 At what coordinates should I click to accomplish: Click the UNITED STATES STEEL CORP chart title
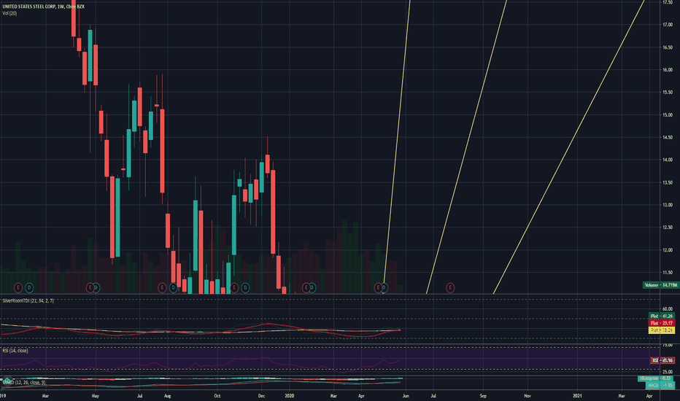[x=43, y=7]
